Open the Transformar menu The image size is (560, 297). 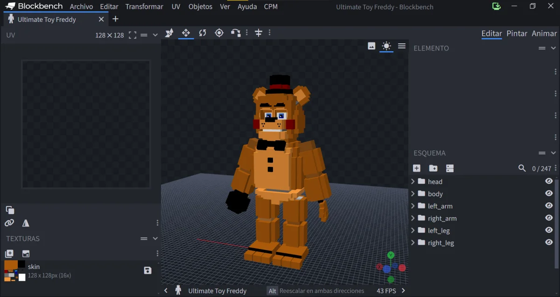tap(144, 7)
